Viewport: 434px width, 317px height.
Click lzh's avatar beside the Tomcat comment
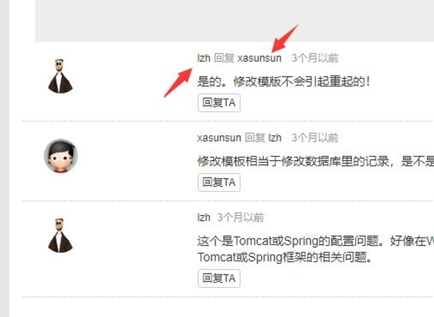click(60, 236)
